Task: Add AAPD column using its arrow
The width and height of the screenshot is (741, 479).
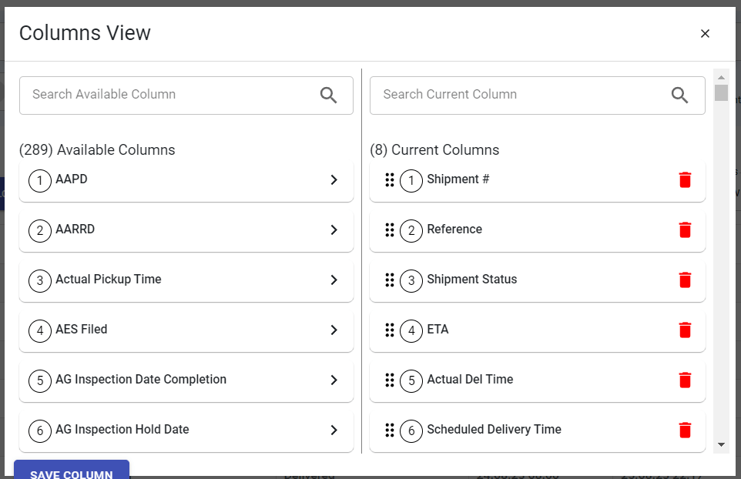Action: (x=334, y=179)
